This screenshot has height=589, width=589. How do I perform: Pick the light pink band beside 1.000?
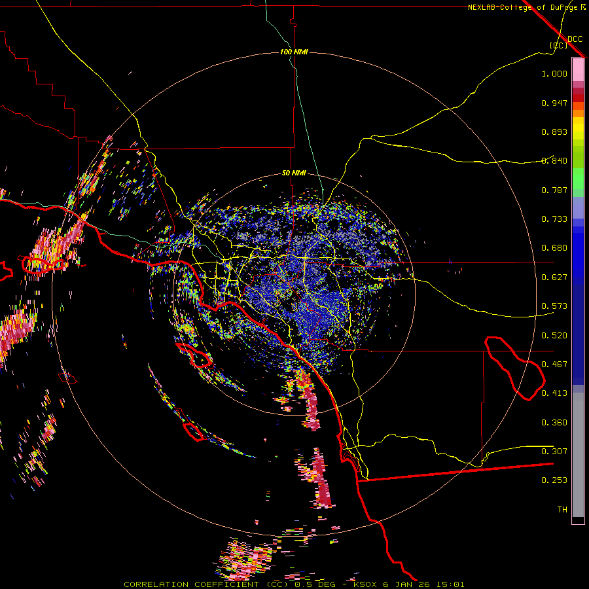(578, 70)
